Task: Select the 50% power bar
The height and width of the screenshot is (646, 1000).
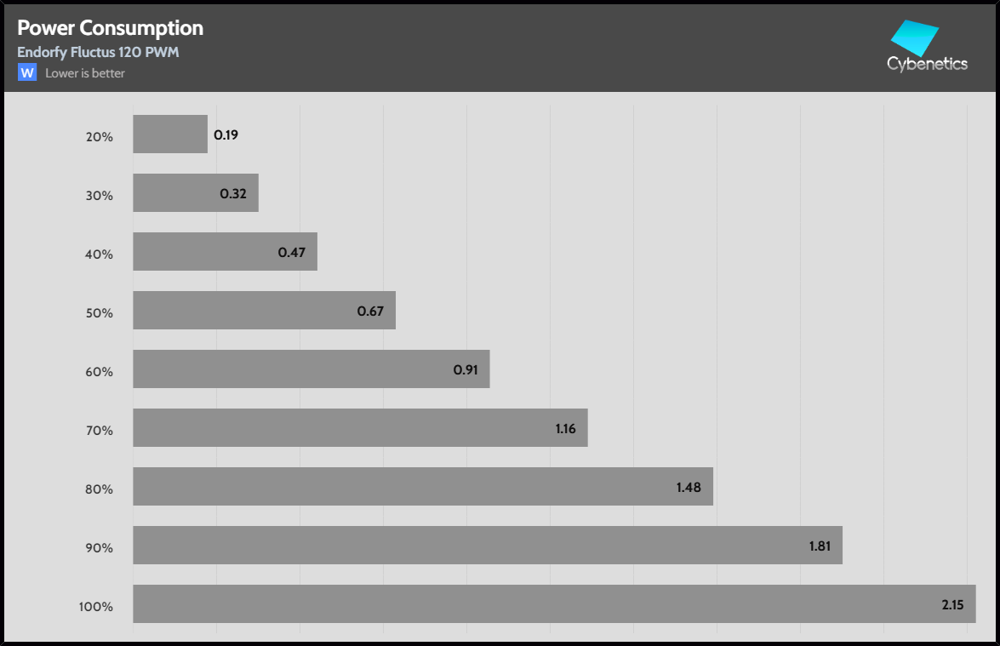Action: click(x=264, y=311)
